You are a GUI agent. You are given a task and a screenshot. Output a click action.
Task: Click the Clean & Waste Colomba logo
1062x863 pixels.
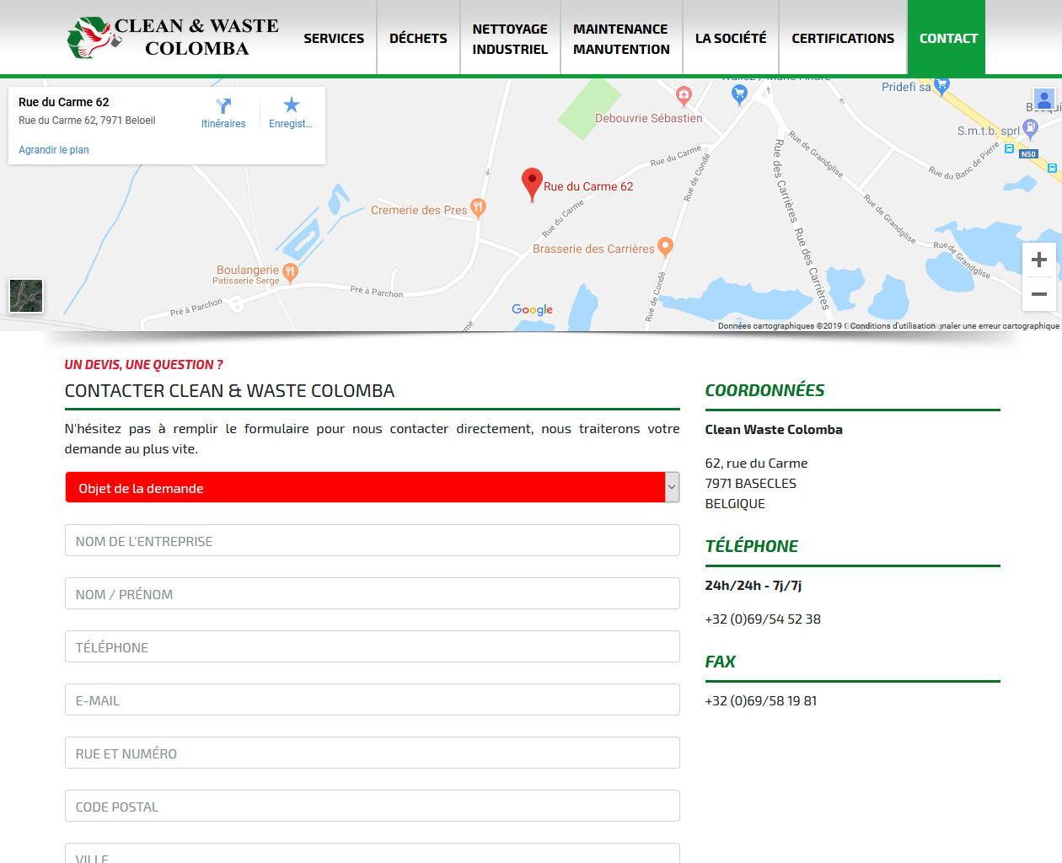coord(173,38)
